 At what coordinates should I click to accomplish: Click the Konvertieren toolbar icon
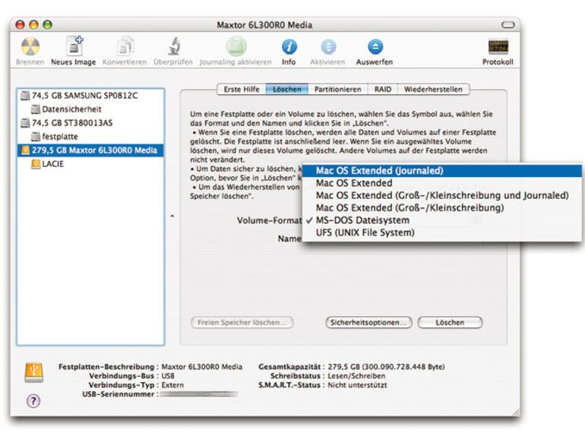click(125, 47)
